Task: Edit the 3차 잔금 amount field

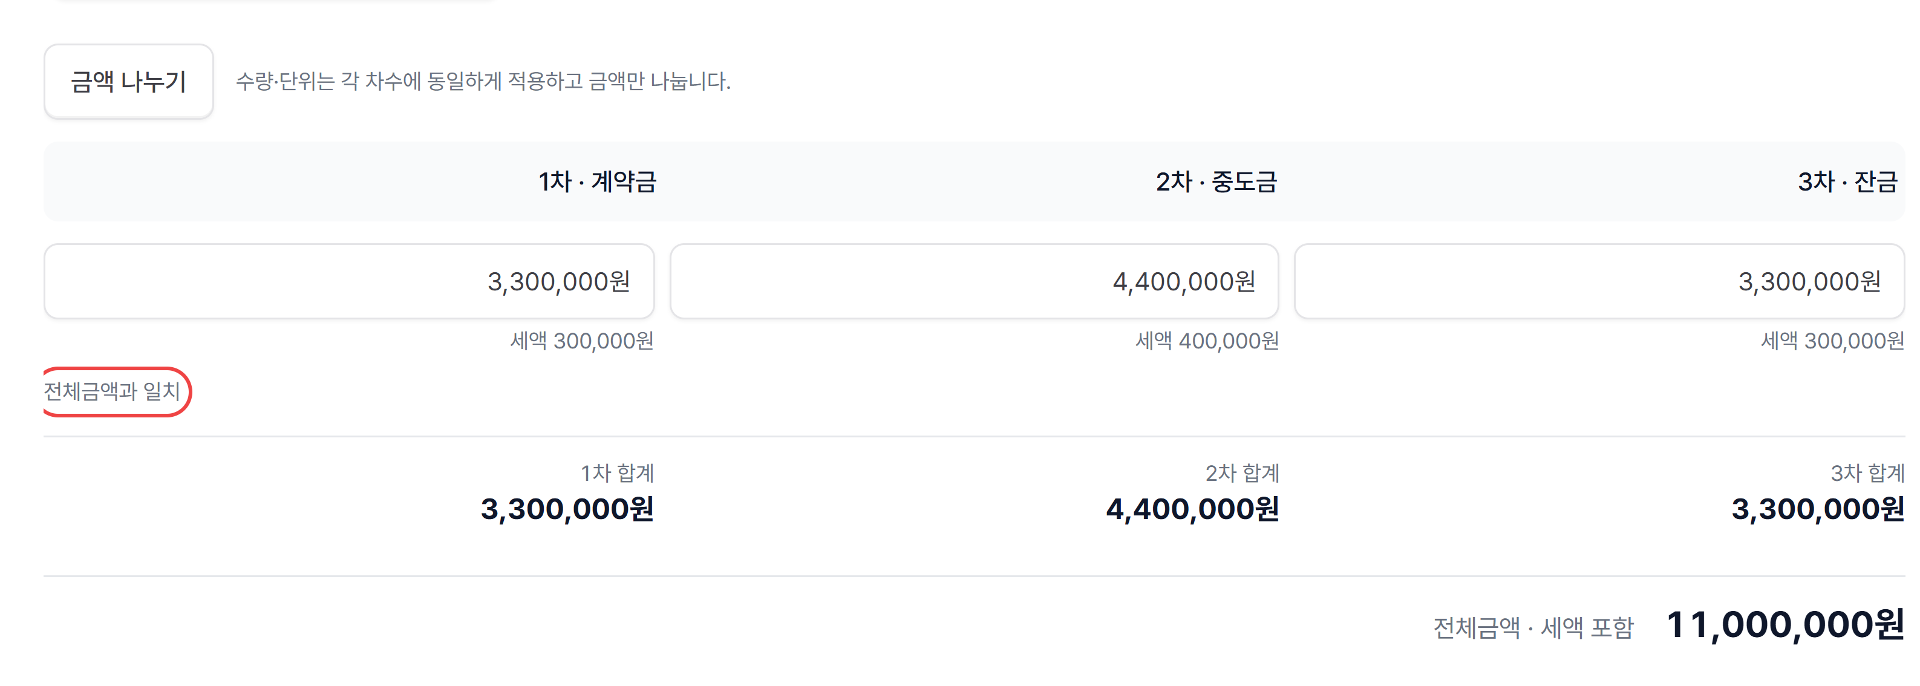Action: click(x=1599, y=281)
